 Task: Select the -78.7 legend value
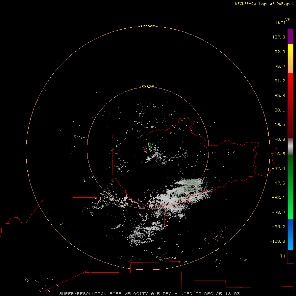[279, 212]
